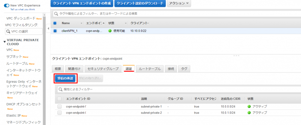The image size is (301, 125).
Task: Click the 送信先の CIDR column header
Action: [230, 99]
